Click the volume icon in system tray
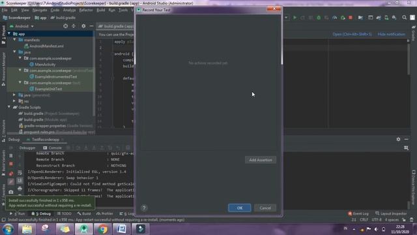 coord(376,229)
